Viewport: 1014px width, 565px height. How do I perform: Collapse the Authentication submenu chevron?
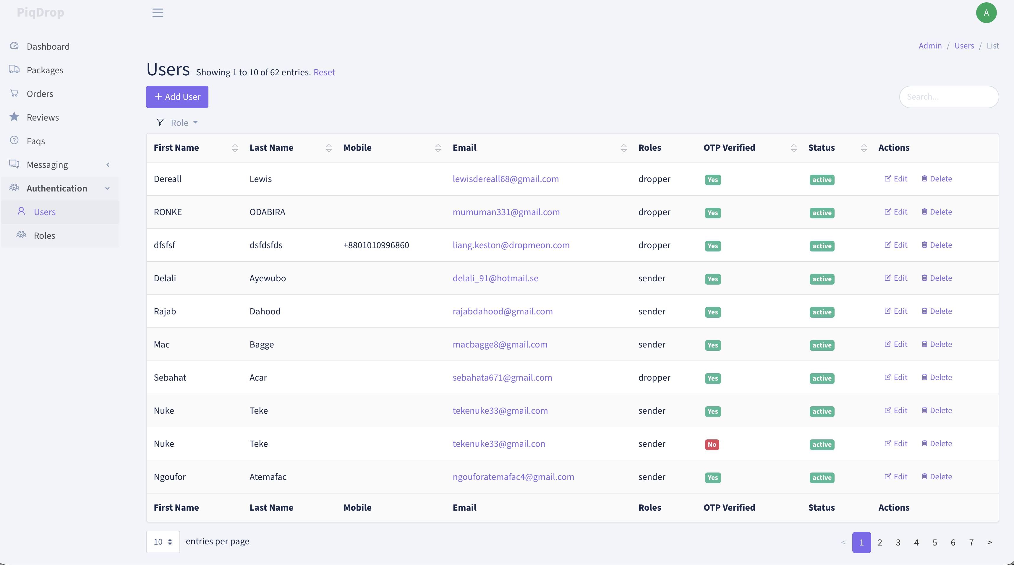coord(108,188)
